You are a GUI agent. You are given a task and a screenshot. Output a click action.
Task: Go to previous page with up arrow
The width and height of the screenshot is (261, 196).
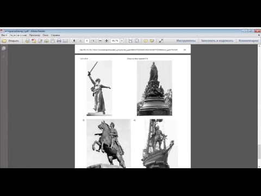tap(74, 41)
